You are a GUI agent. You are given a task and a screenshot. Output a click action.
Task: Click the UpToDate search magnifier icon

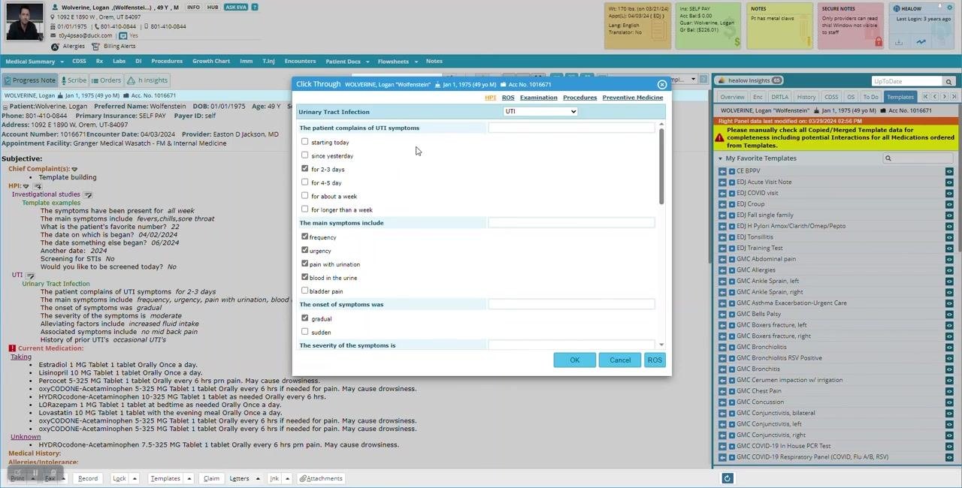(948, 81)
